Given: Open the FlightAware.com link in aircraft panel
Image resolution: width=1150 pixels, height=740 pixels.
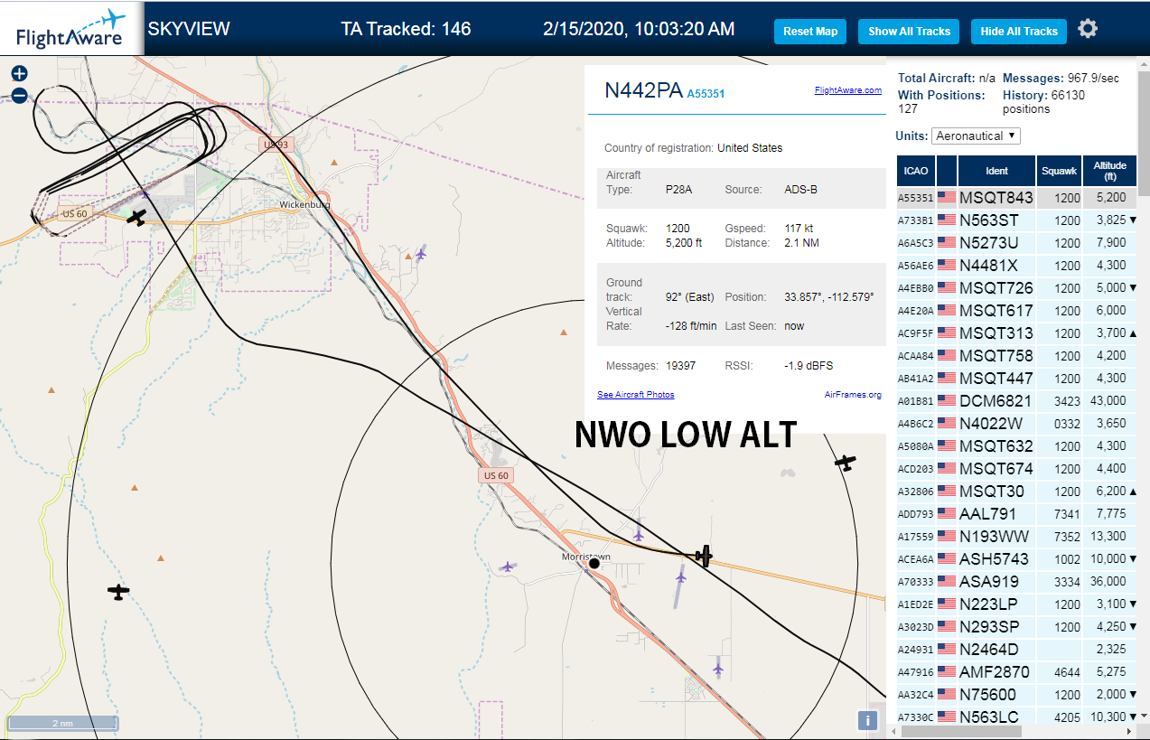Looking at the screenshot, I should [x=847, y=90].
